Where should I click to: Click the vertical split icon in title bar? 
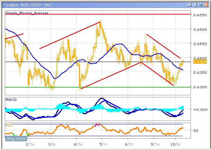(190, 5)
